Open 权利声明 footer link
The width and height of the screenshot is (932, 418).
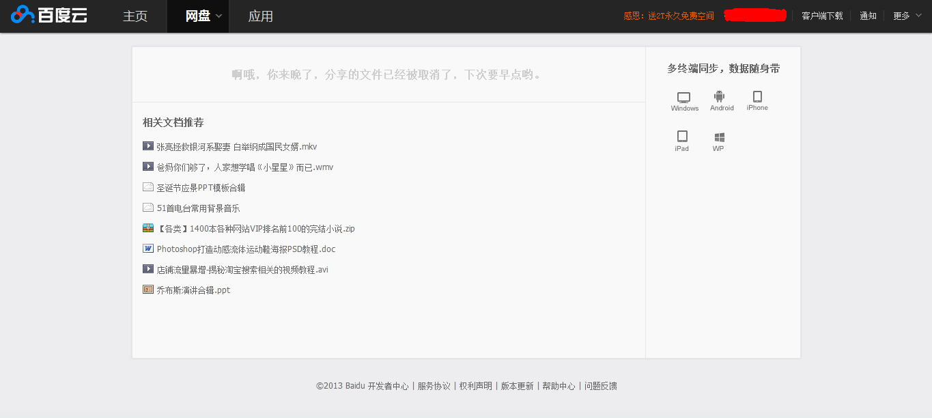pos(475,386)
